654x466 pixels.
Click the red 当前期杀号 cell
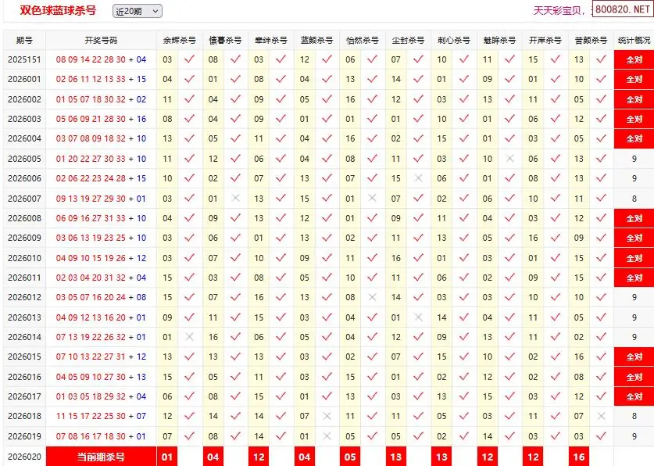coord(101,457)
